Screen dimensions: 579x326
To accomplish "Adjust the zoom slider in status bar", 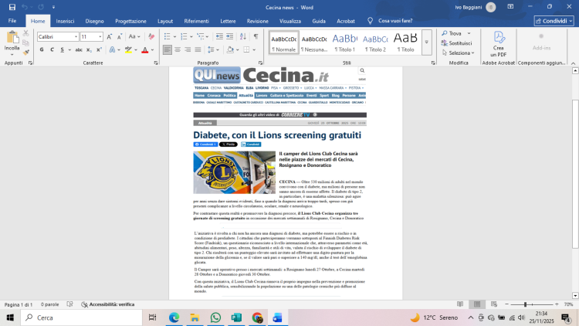I will pyautogui.click(x=525, y=304).
